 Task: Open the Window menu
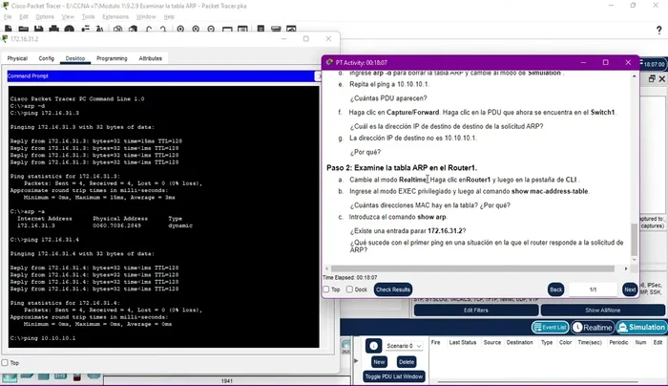[146, 16]
